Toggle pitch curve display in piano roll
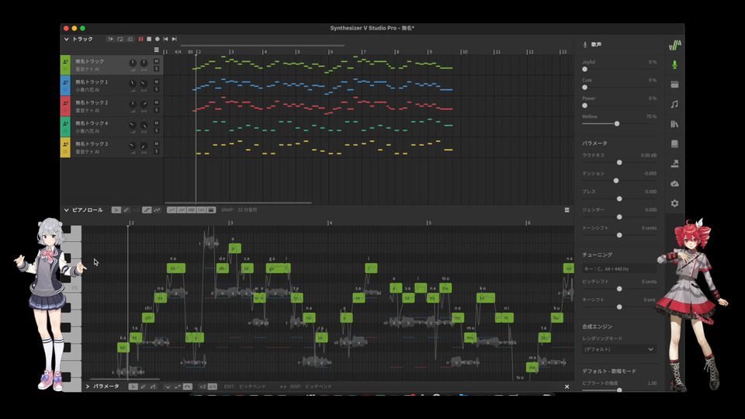The width and height of the screenshot is (745, 419). point(182,210)
